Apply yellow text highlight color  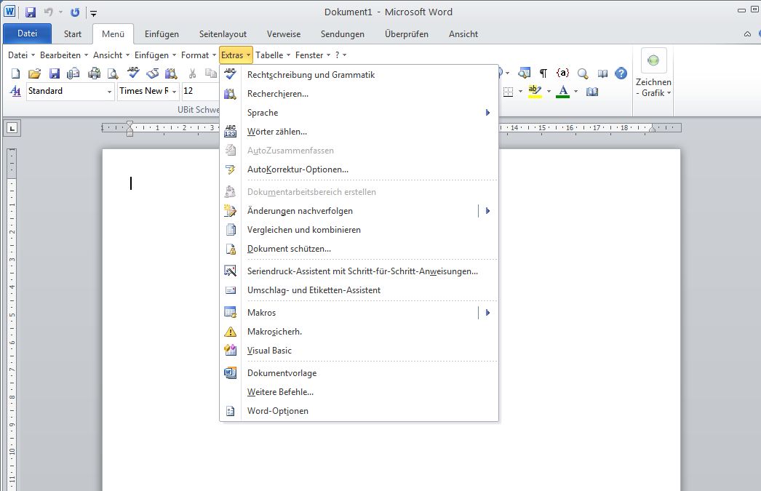click(x=535, y=91)
